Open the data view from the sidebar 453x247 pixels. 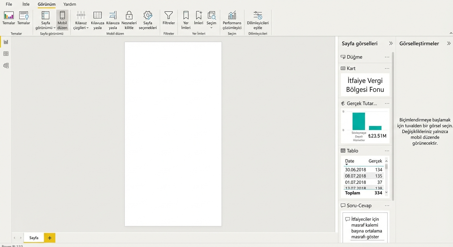tap(5, 54)
